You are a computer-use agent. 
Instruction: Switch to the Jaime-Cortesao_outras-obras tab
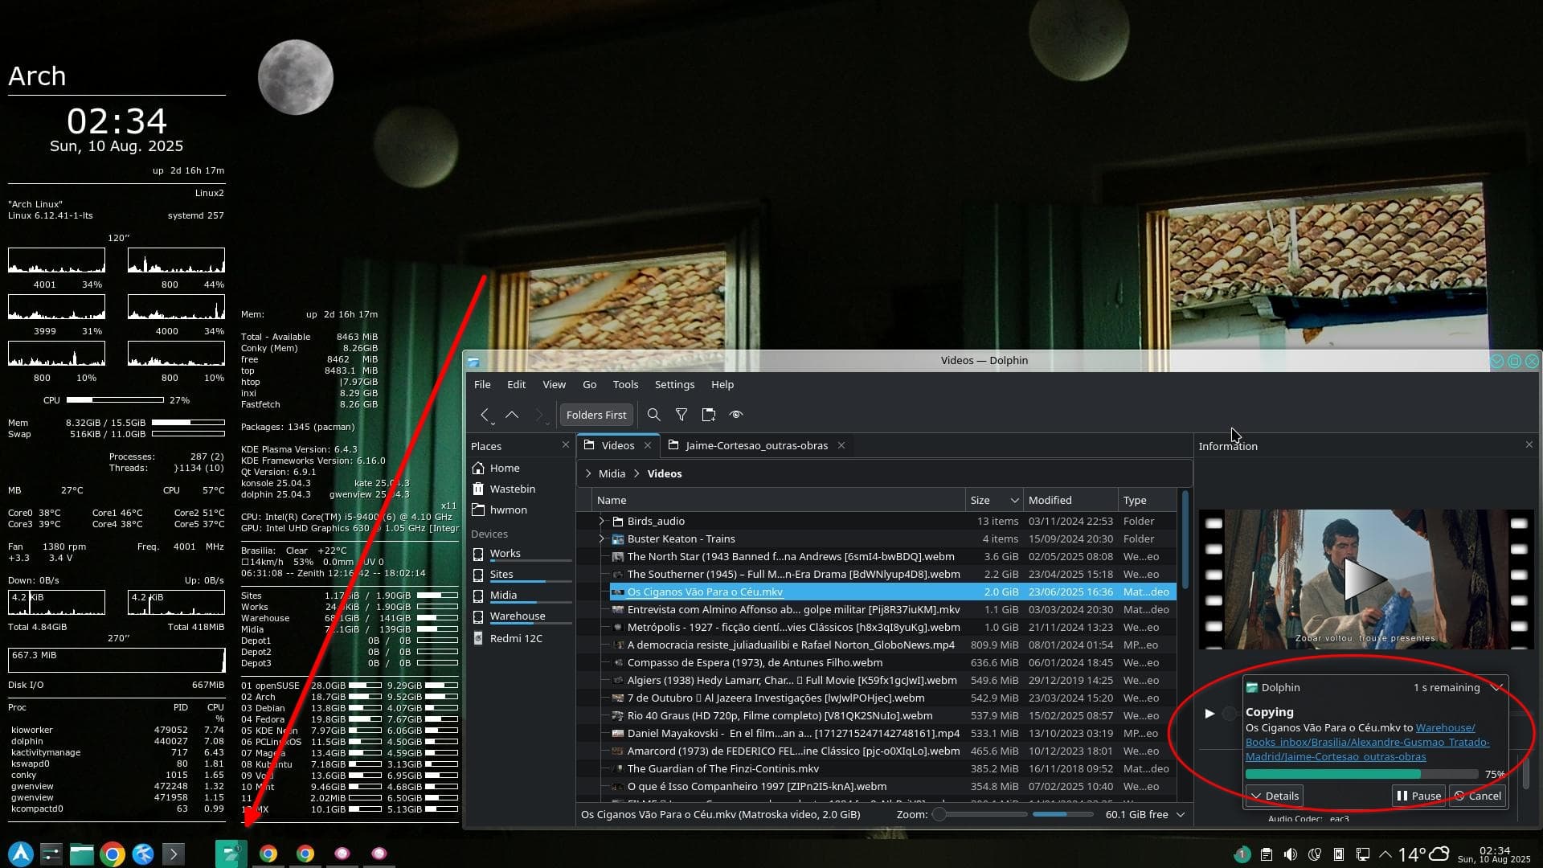755,445
